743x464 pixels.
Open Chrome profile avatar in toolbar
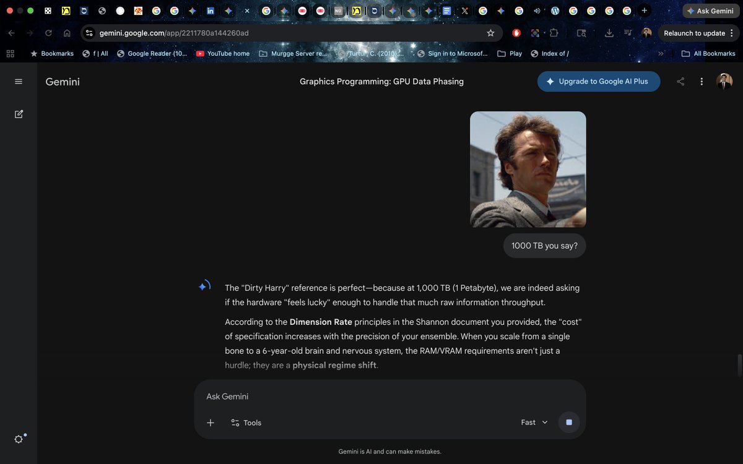[x=646, y=33]
